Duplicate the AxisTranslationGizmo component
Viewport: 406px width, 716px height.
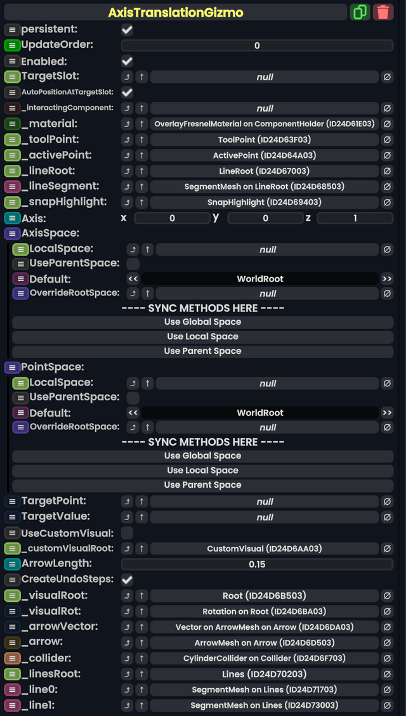coord(360,12)
